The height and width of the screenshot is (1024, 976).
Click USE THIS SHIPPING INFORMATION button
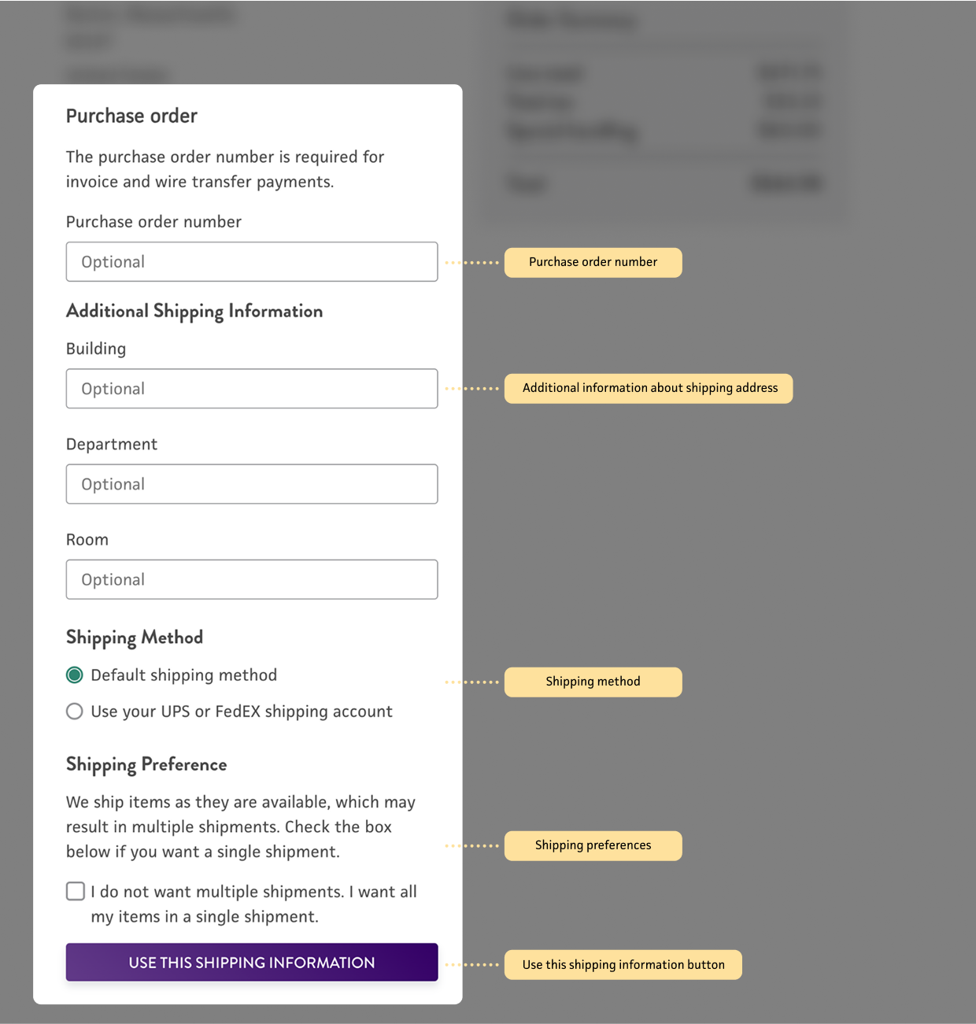tap(252, 963)
